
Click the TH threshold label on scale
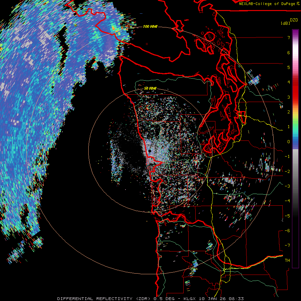pyautogui.click(x=287, y=261)
